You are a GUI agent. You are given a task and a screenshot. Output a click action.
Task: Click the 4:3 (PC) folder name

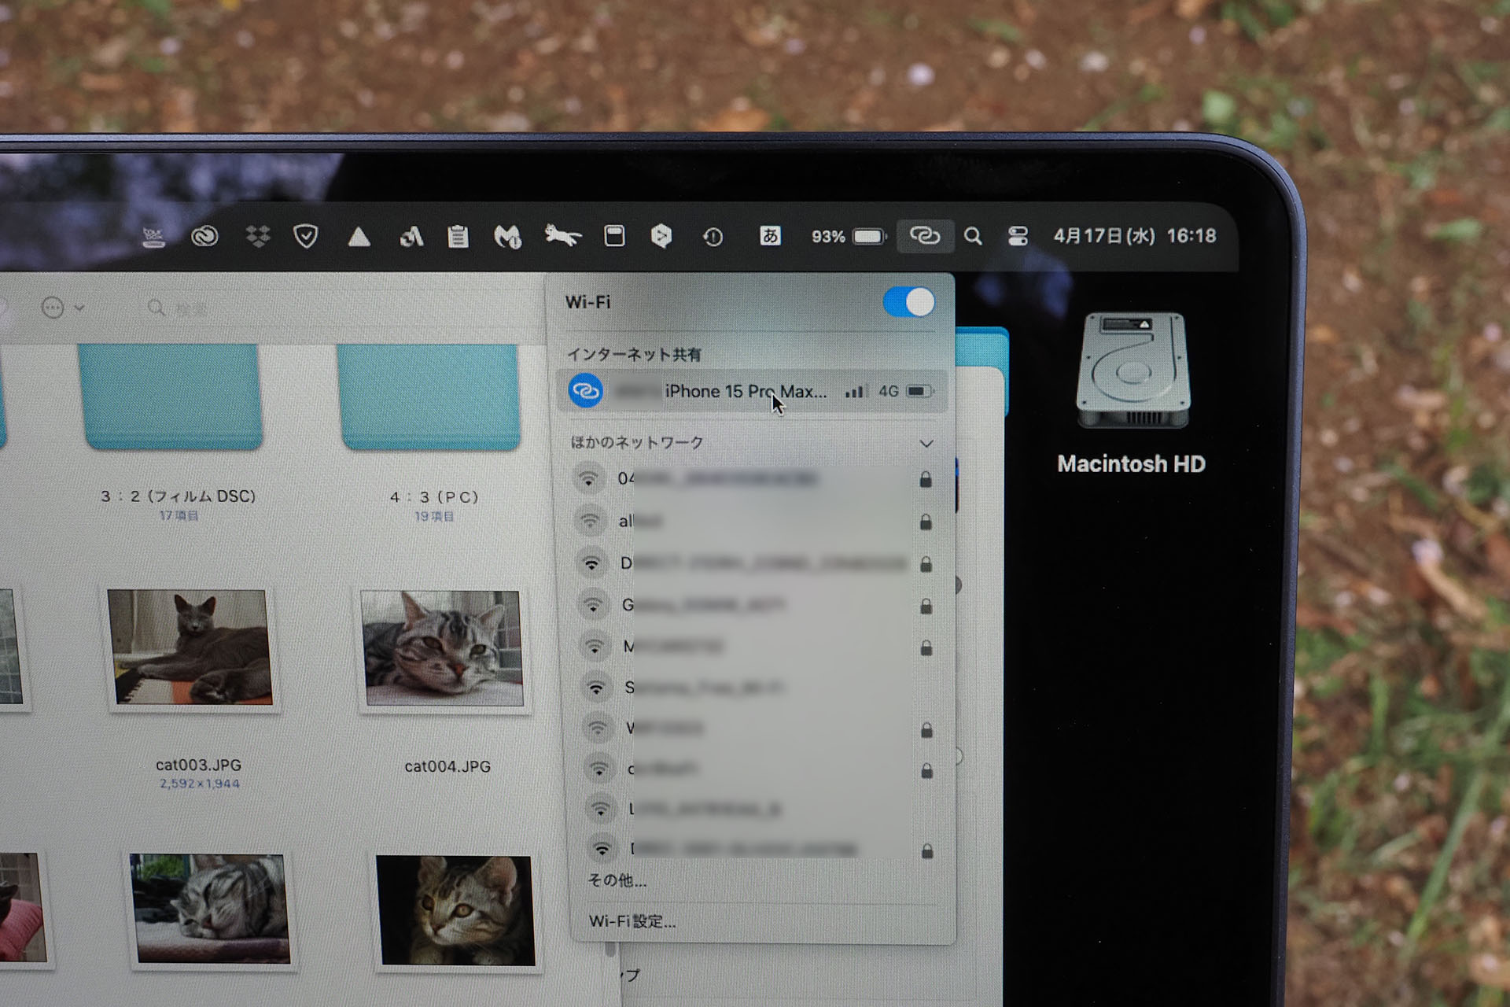434,497
